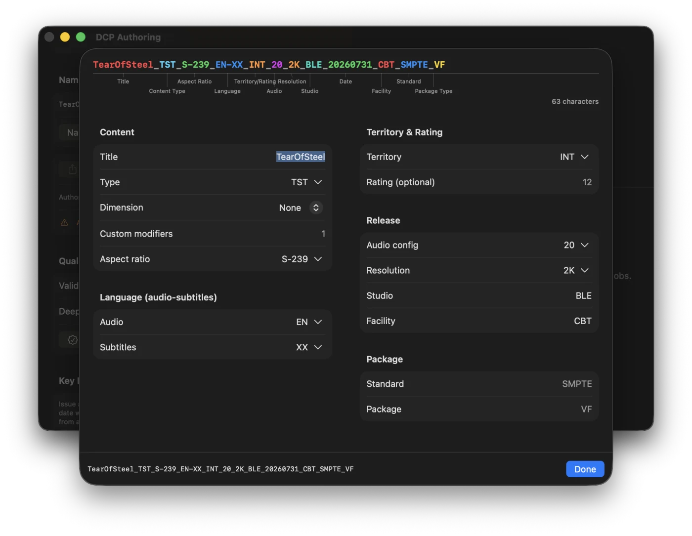
Task: Click the yellow VF segment in colored name
Action: click(439, 65)
